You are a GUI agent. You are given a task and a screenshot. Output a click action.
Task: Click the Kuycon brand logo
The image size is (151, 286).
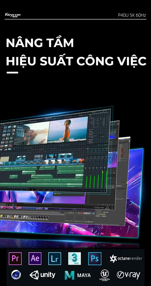pos(13,15)
